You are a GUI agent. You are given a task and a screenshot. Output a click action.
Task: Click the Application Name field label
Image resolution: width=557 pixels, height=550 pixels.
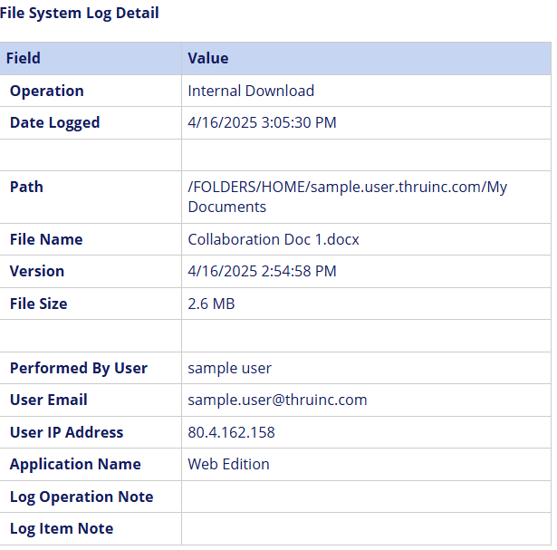[x=75, y=464]
